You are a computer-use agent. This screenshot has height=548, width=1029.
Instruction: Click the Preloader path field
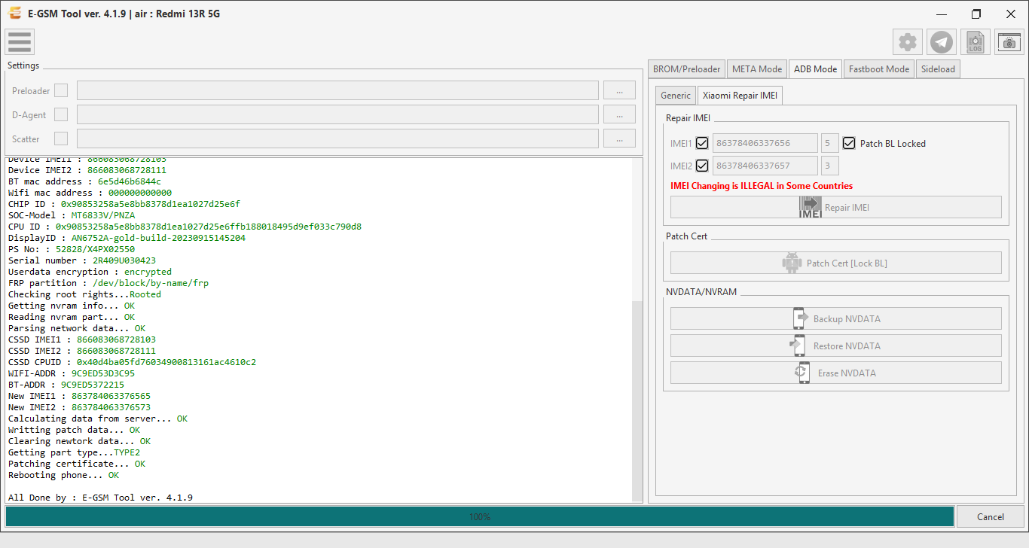[x=337, y=90]
